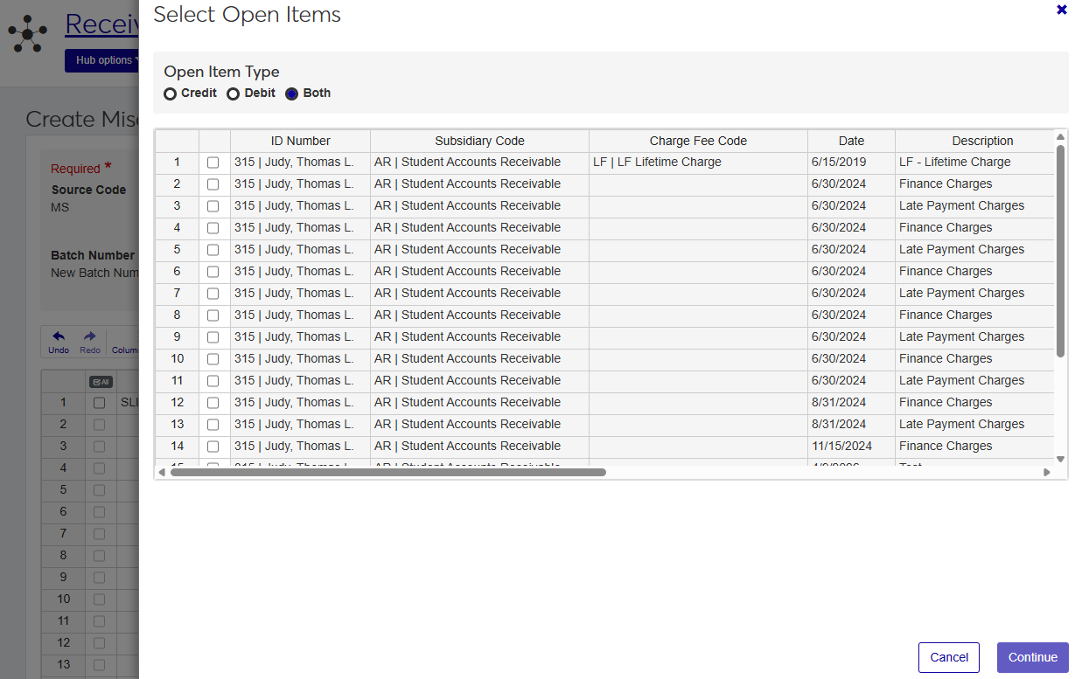This screenshot has height=679, width=1082.
Task: Click the horizontal scrollbar thumb of the grid
Action: click(x=388, y=472)
